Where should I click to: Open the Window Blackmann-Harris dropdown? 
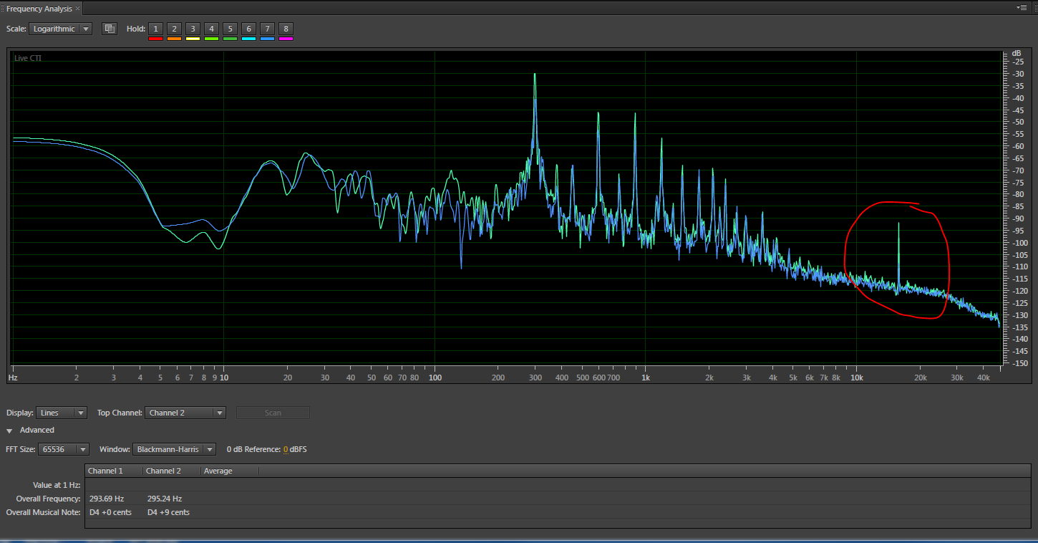174,449
